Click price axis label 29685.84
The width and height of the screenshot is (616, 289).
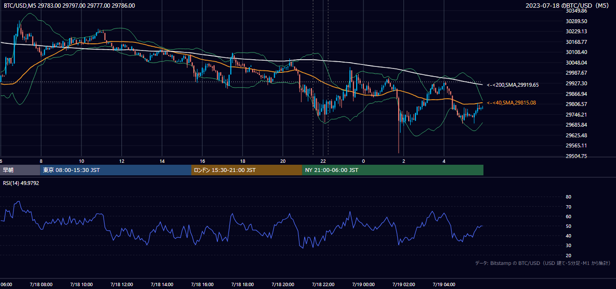[576, 125]
